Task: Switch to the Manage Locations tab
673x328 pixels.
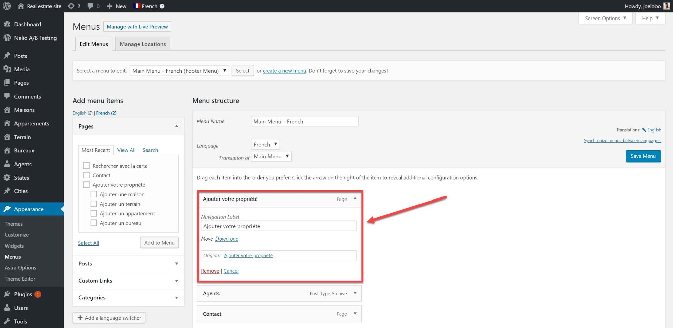Action: point(142,44)
